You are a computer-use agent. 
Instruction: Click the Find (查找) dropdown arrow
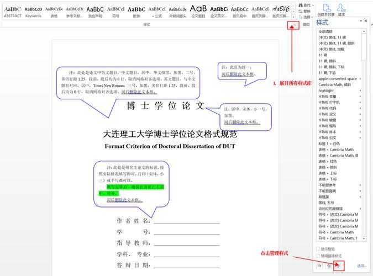[313, 5]
